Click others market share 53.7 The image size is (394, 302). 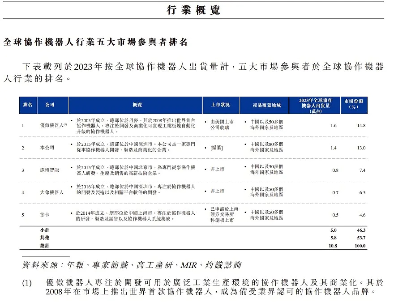click(361, 238)
